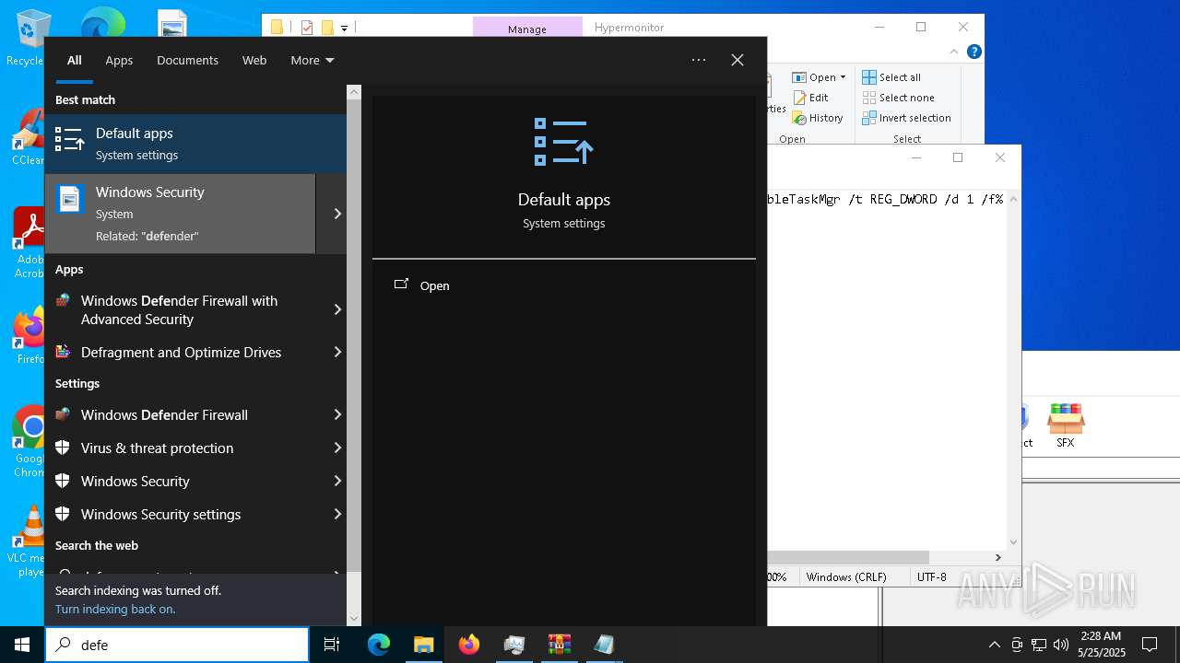Image resolution: width=1180 pixels, height=663 pixels.
Task: Click Turn indexing back on link
Action: tap(115, 609)
